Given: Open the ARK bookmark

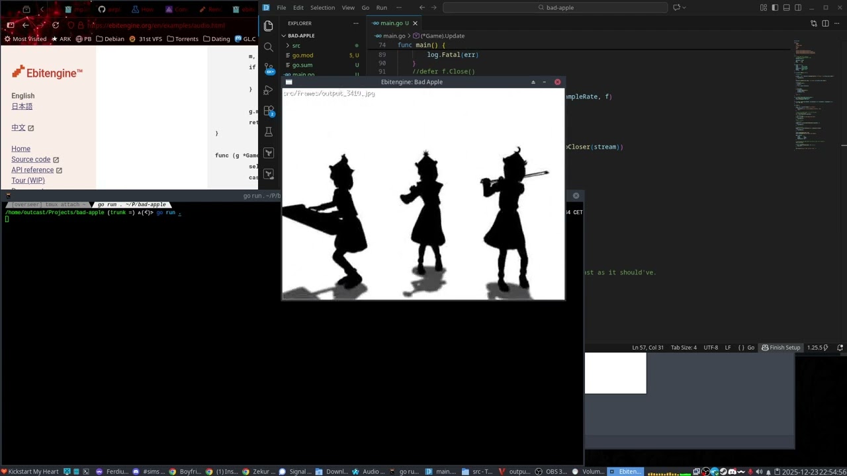Looking at the screenshot, I should (61, 39).
